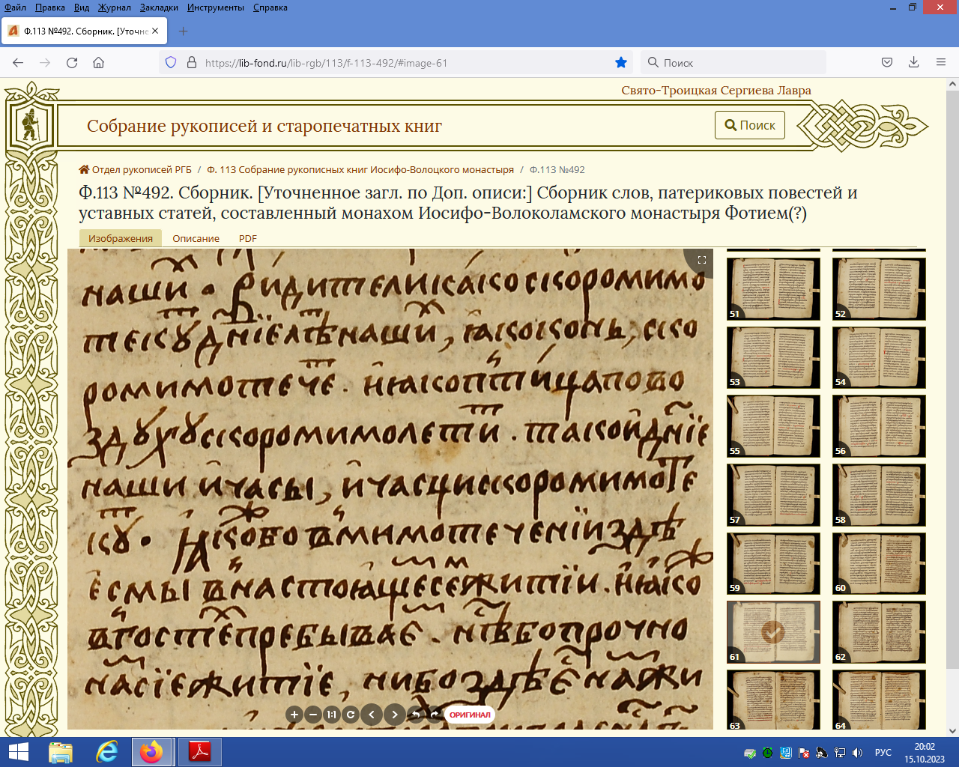
Task: Open page thumbnail 58
Action: (x=879, y=494)
